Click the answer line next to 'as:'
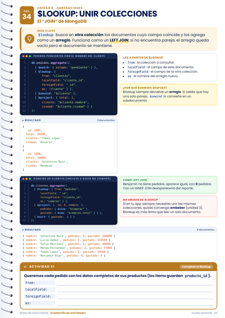This screenshot has width=225, height=318. coord(135,303)
